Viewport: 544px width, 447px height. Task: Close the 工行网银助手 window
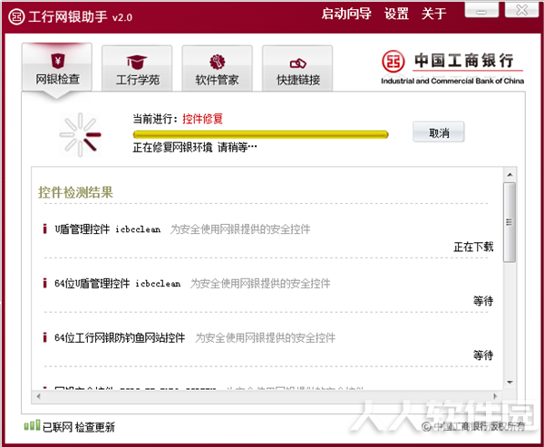[x=521, y=10]
